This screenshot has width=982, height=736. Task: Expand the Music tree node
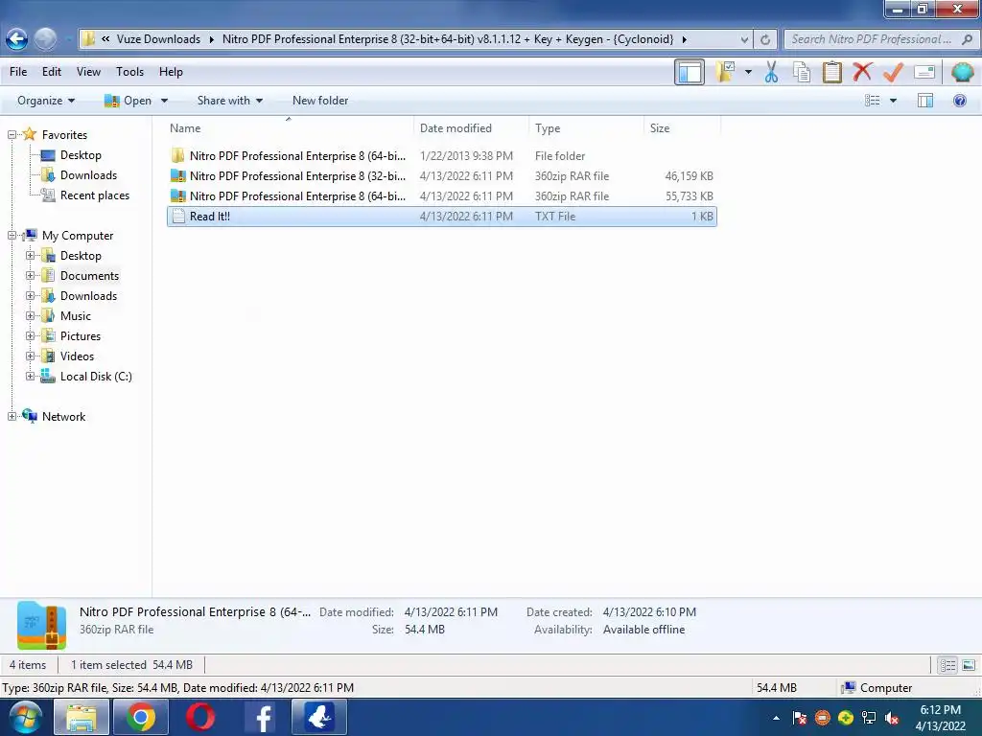pyautogui.click(x=30, y=316)
